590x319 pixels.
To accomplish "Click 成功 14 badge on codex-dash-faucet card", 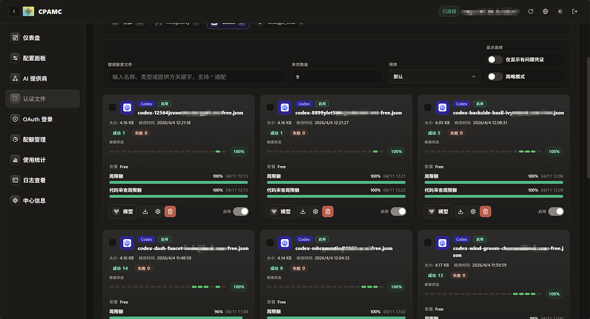I will tap(120, 268).
